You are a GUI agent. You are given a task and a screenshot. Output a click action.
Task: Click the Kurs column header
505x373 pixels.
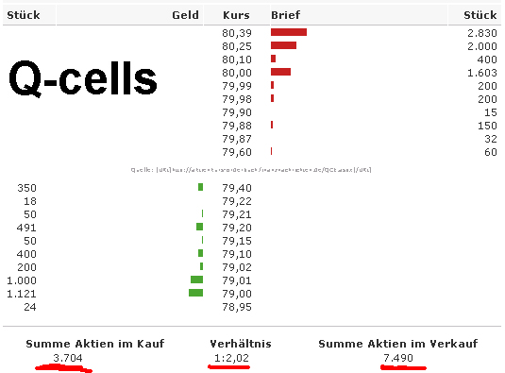coord(236,15)
